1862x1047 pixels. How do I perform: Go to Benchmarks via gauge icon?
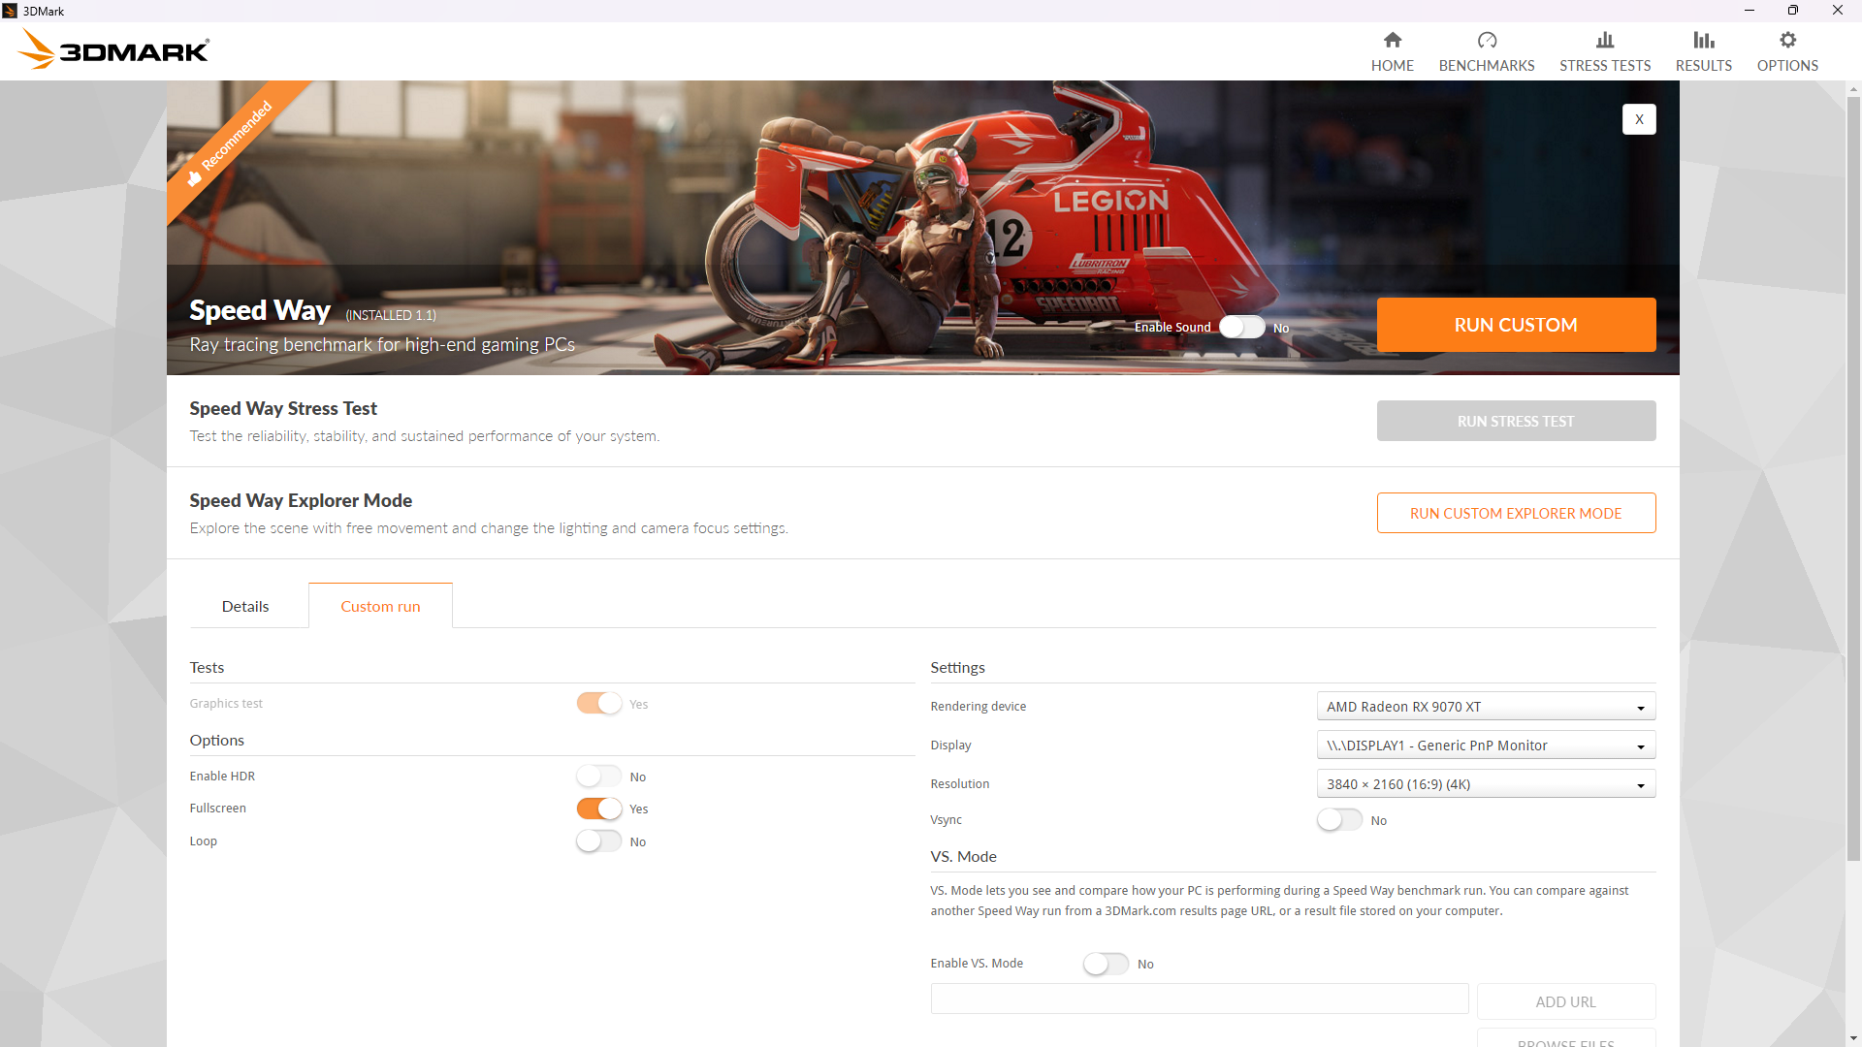[1486, 41]
